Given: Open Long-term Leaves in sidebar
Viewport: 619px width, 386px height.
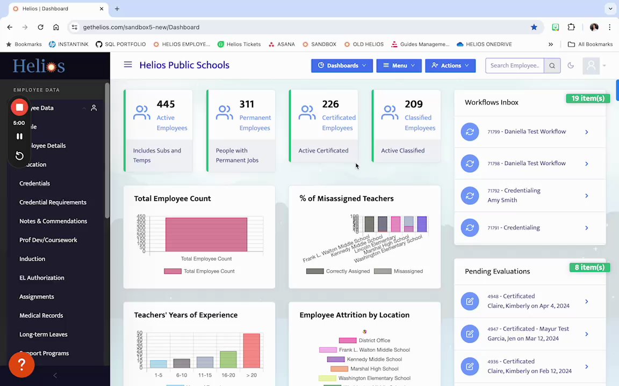Looking at the screenshot, I should tap(44, 335).
